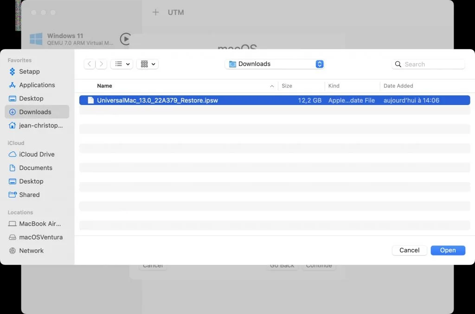Image resolution: width=475 pixels, height=314 pixels.
Task: Click the Apple...date File kind cell
Action: pyautogui.click(x=352, y=100)
